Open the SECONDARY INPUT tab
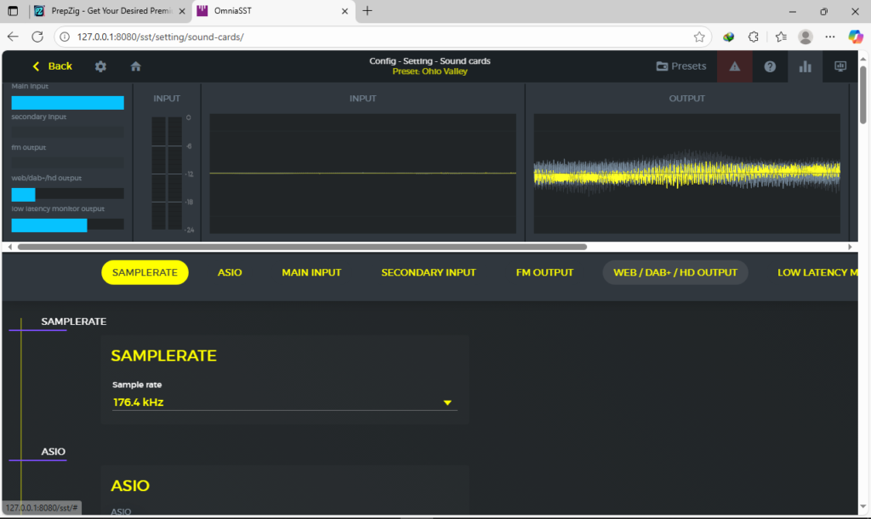This screenshot has height=519, width=871. coord(429,272)
